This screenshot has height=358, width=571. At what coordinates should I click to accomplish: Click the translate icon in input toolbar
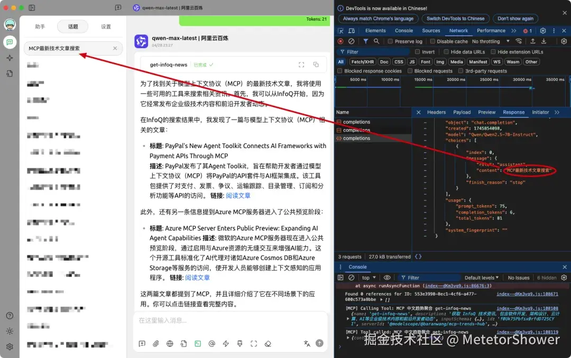pos(307,343)
